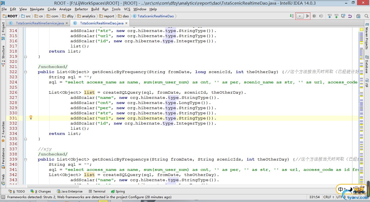Open the Favorites tool window
The width and height of the screenshot is (370, 202).
(x=3, y=132)
